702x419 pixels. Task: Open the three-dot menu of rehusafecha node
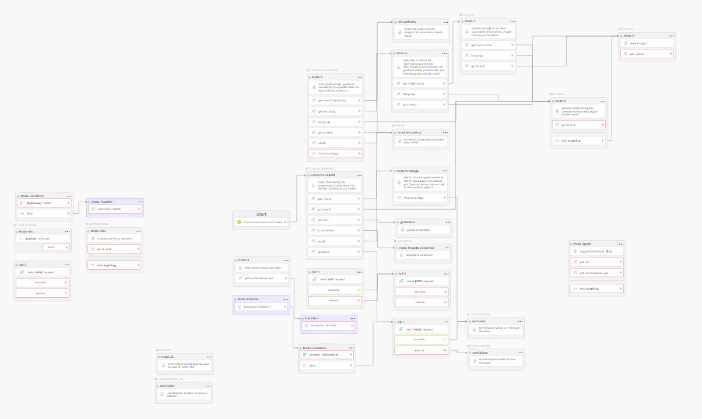pos(445,22)
